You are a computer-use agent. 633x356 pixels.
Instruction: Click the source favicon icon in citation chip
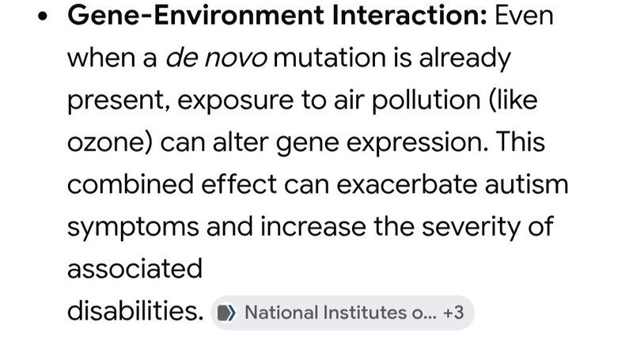(226, 312)
